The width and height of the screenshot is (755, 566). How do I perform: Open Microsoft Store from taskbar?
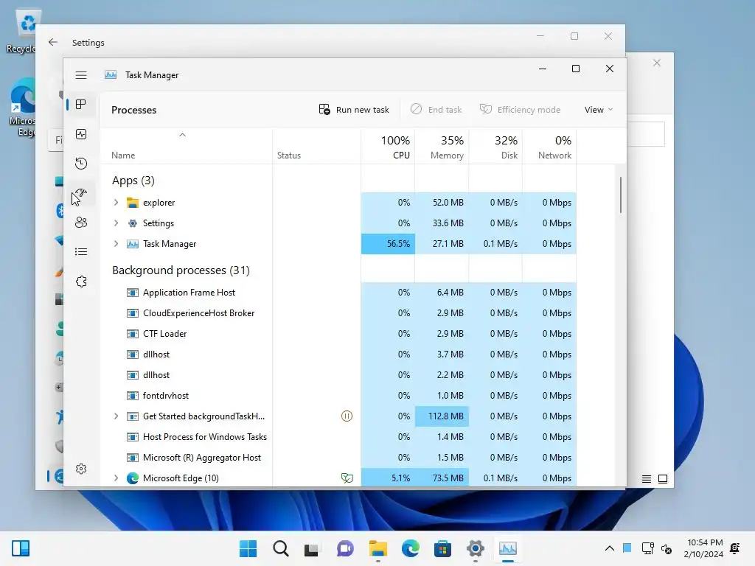click(x=443, y=548)
